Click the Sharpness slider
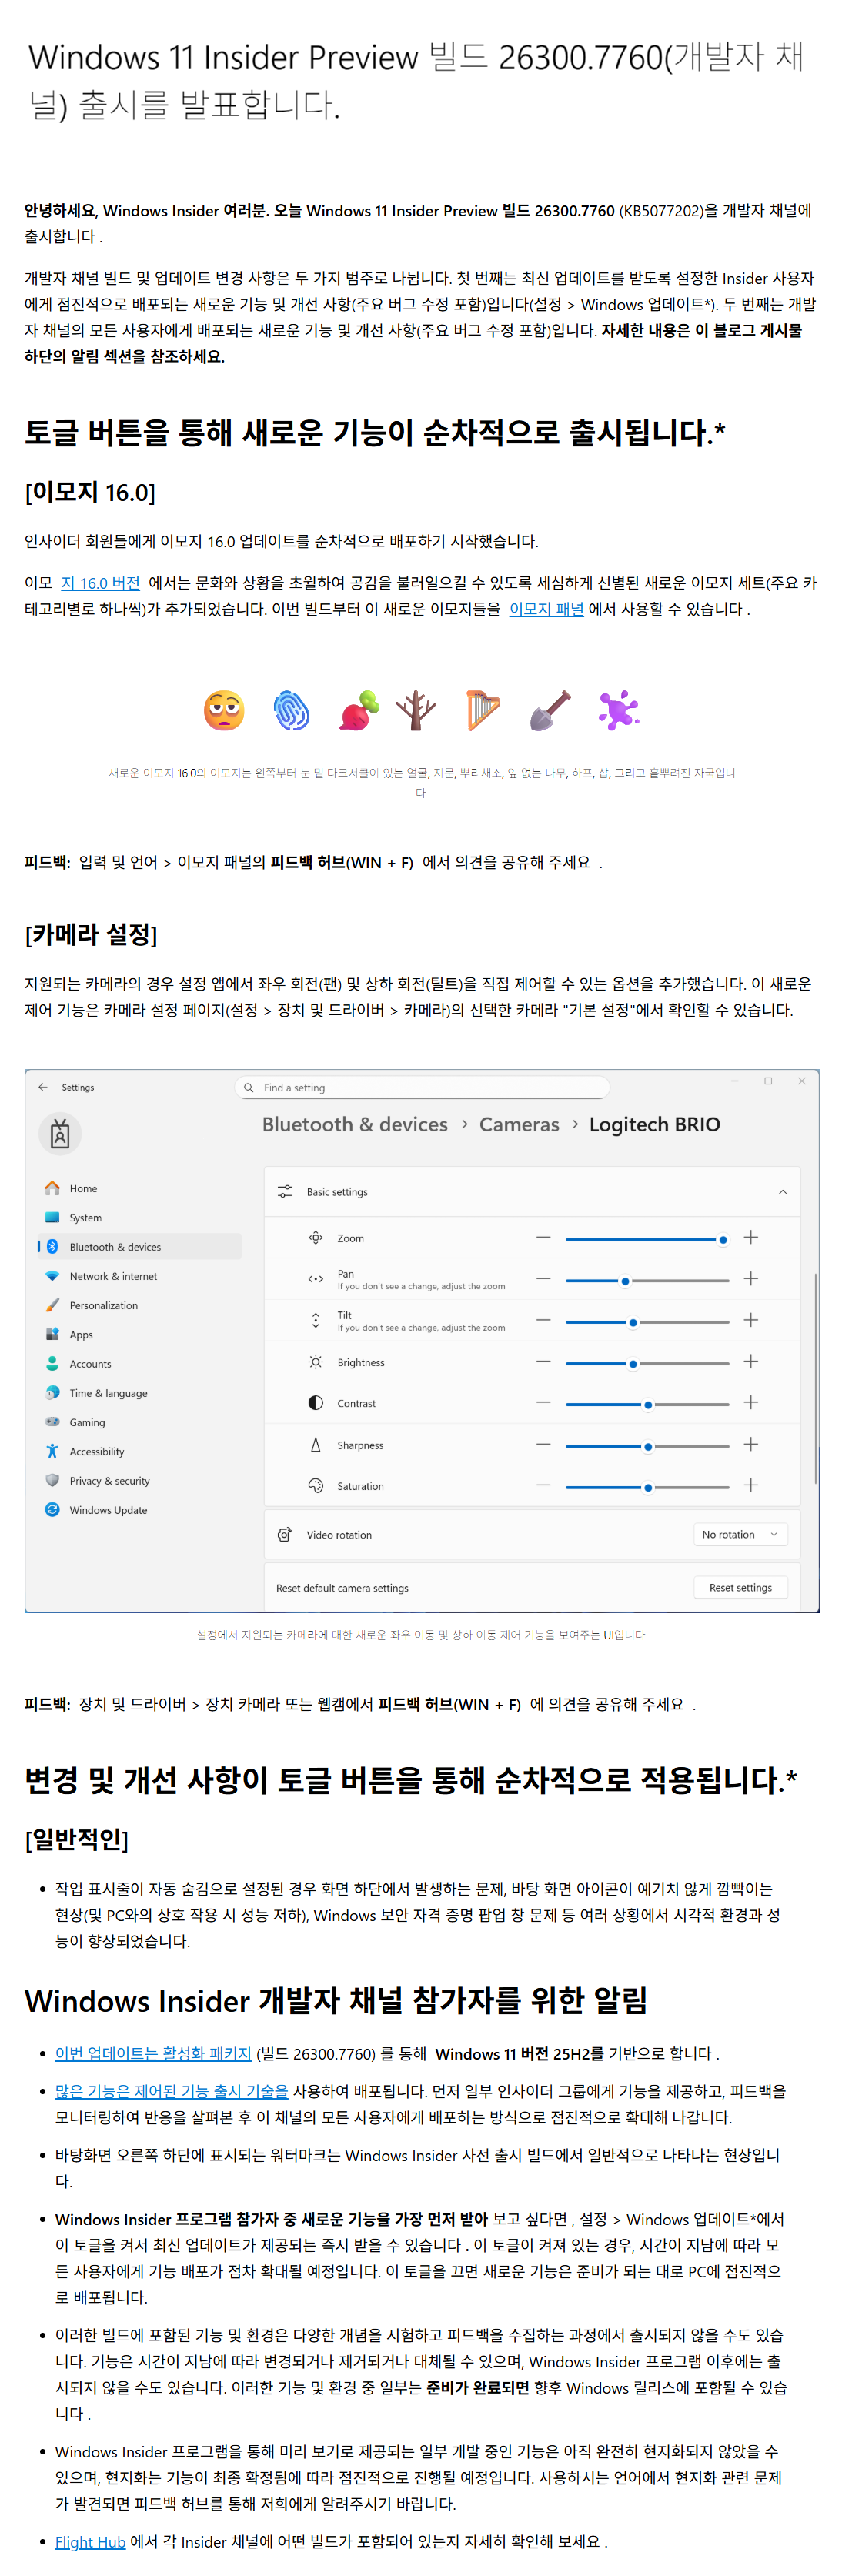842x2576 pixels. (x=647, y=1446)
